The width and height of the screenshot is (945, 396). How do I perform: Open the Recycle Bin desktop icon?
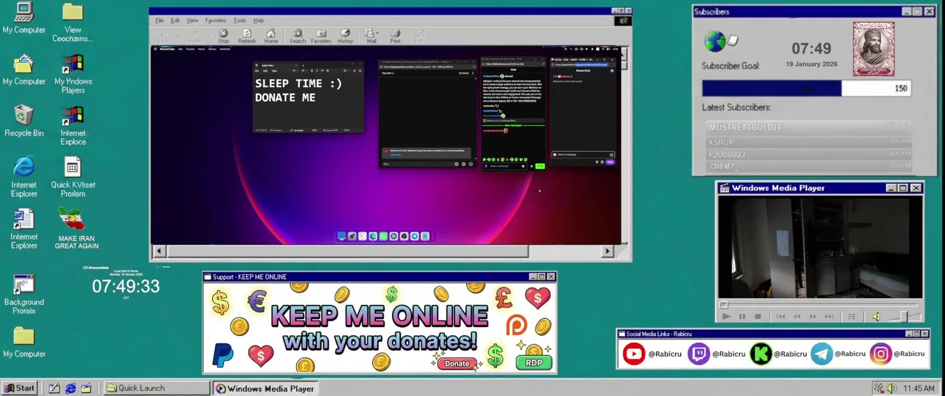click(24, 120)
